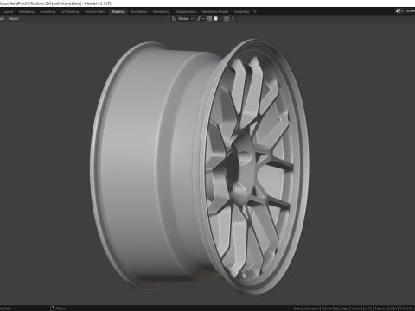Switch to the Layout workspace tab
This screenshot has height=311, width=415.
(8, 12)
